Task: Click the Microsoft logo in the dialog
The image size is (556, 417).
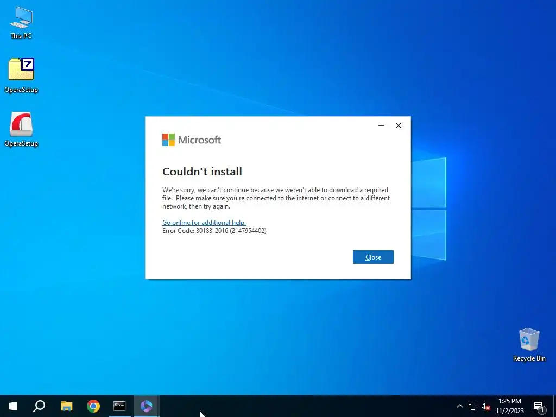Action: click(x=192, y=140)
